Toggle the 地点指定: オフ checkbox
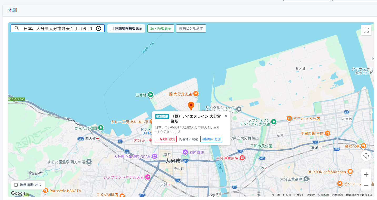377x200 pixels. click(16, 185)
